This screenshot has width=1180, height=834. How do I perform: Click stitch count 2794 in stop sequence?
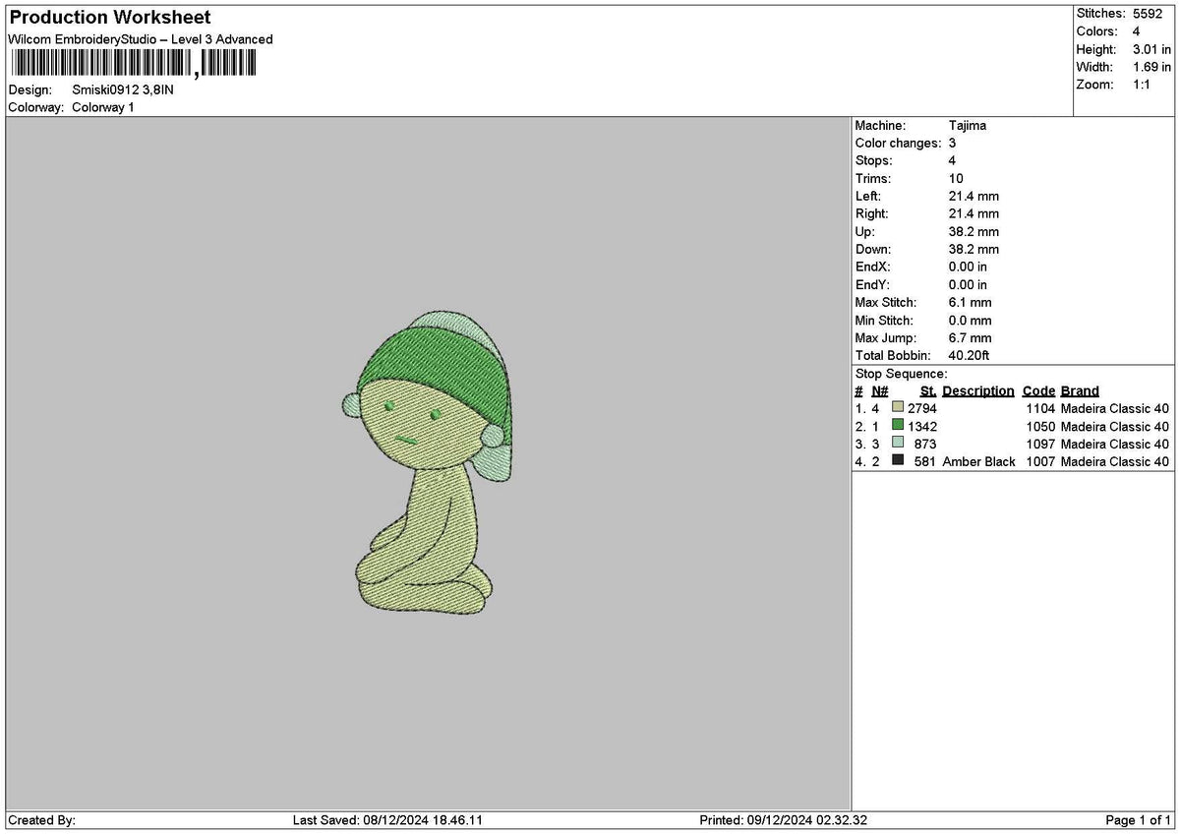tap(922, 408)
